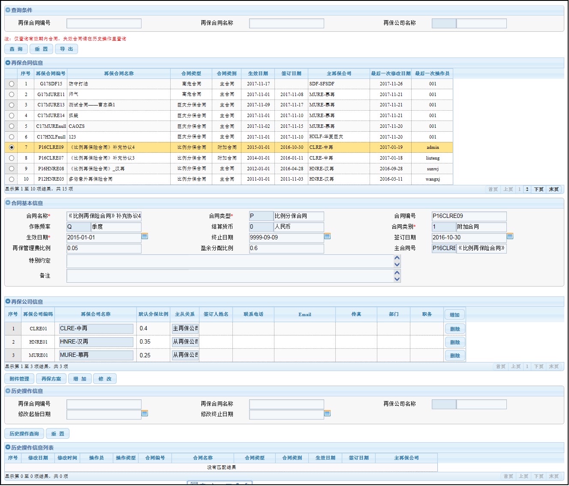Focus 再保管理费比例 field showing 0.05

(x=104, y=248)
